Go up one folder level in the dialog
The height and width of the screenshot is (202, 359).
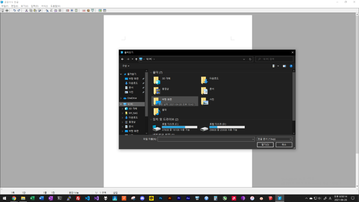[136, 59]
